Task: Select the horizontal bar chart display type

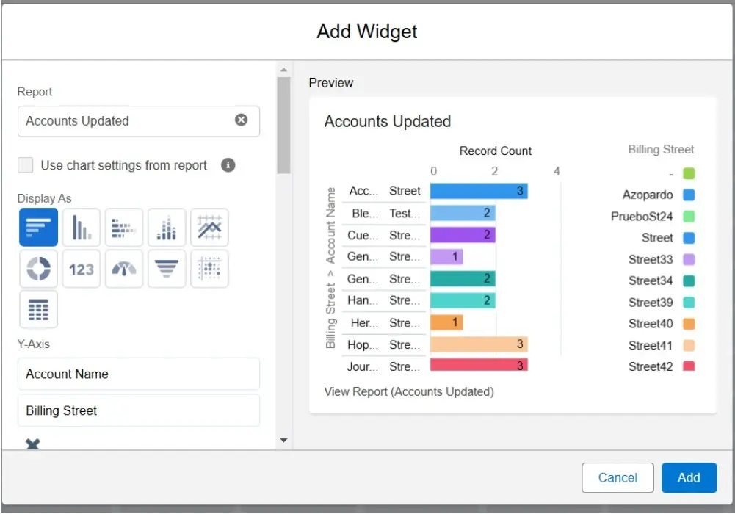Action: (38, 228)
